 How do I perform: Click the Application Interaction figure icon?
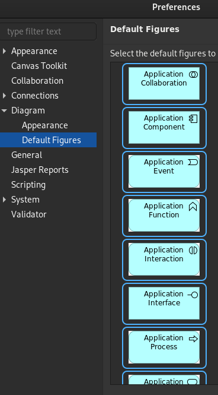(193, 251)
